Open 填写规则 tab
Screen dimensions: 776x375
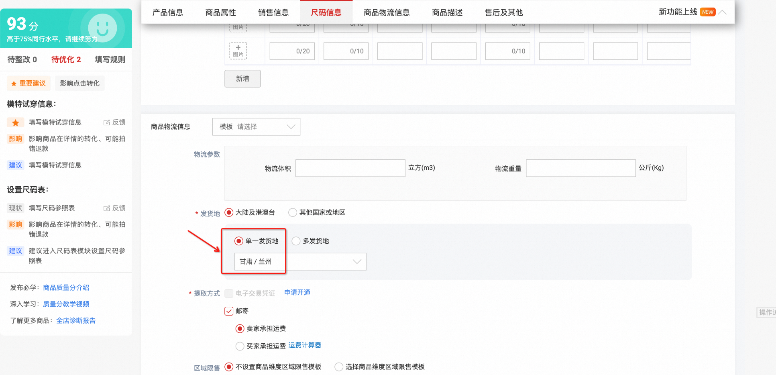tap(110, 59)
